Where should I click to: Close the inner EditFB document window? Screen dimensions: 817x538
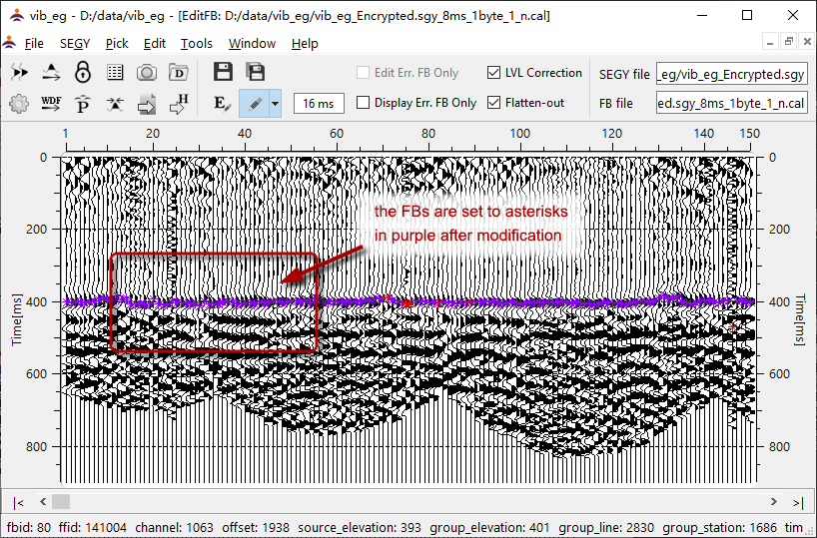[x=807, y=41]
